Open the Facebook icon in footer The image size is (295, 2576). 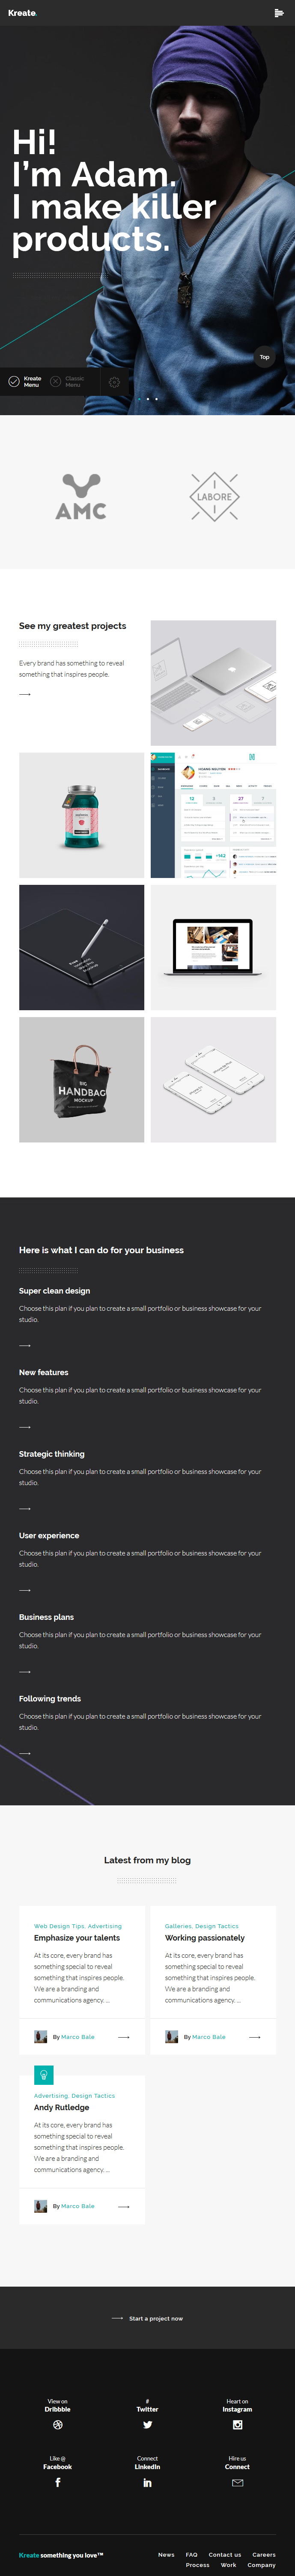pos(58,2482)
